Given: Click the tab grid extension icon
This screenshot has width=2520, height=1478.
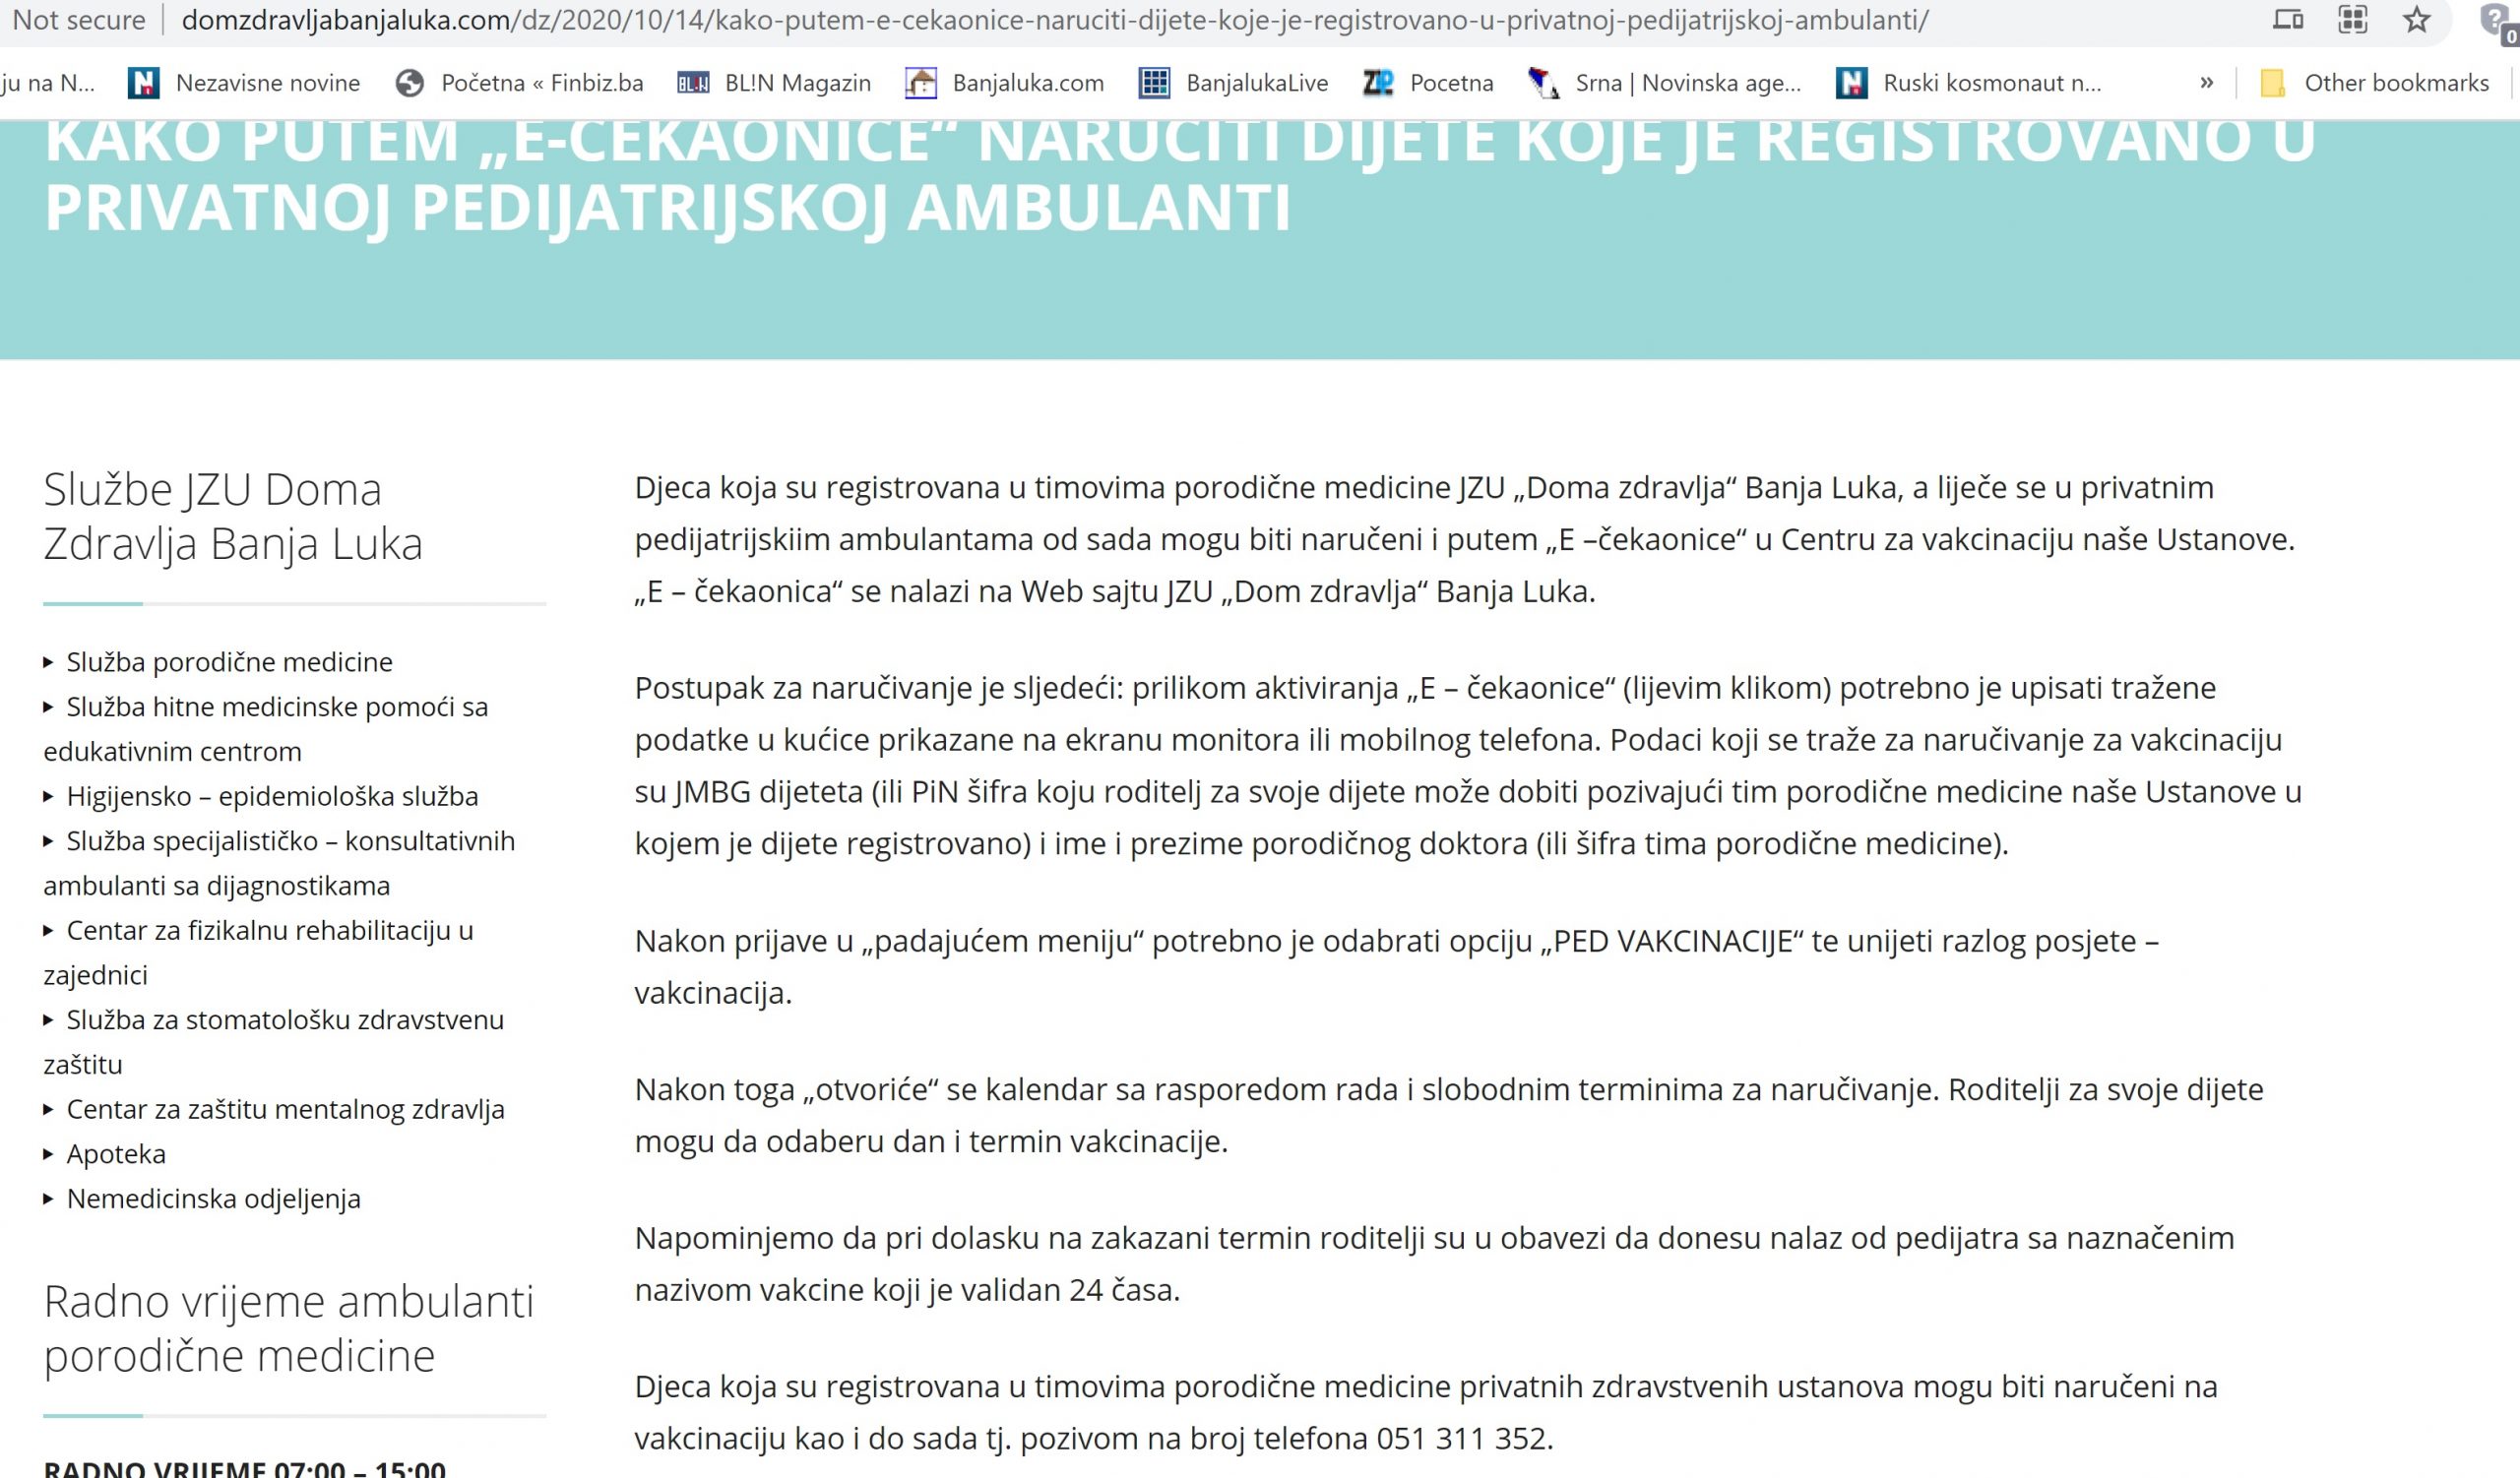Looking at the screenshot, I should click(2352, 20).
